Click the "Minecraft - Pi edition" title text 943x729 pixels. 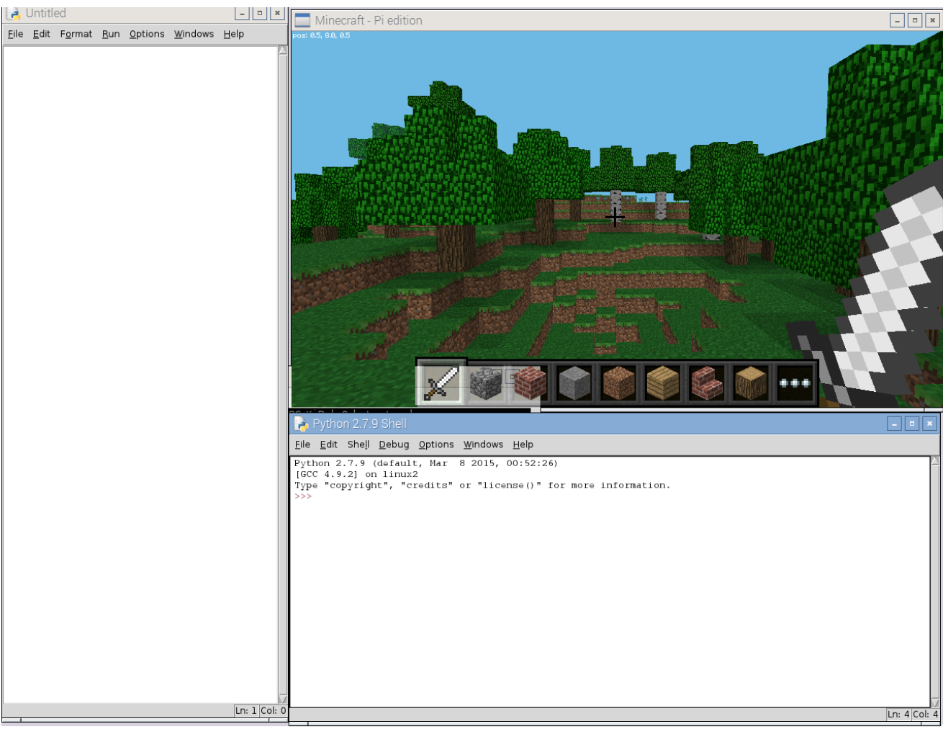(x=369, y=20)
